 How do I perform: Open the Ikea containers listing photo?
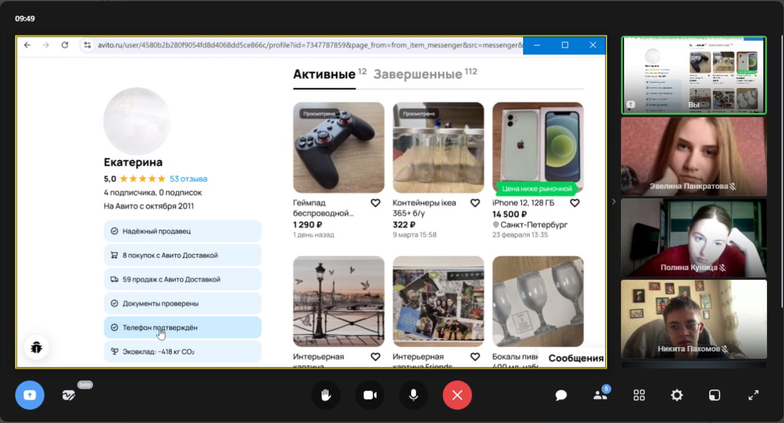438,147
